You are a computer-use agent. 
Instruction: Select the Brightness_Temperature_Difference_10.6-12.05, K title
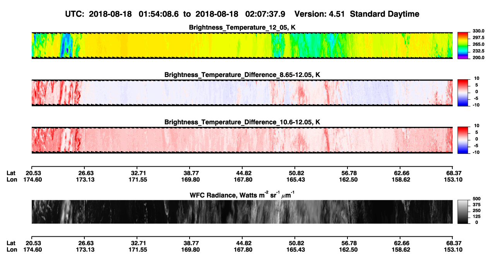(242, 122)
